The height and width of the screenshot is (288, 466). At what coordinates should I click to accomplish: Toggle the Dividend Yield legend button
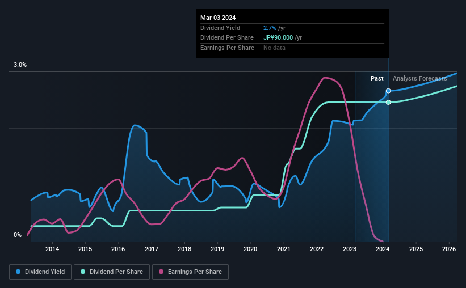40,272
